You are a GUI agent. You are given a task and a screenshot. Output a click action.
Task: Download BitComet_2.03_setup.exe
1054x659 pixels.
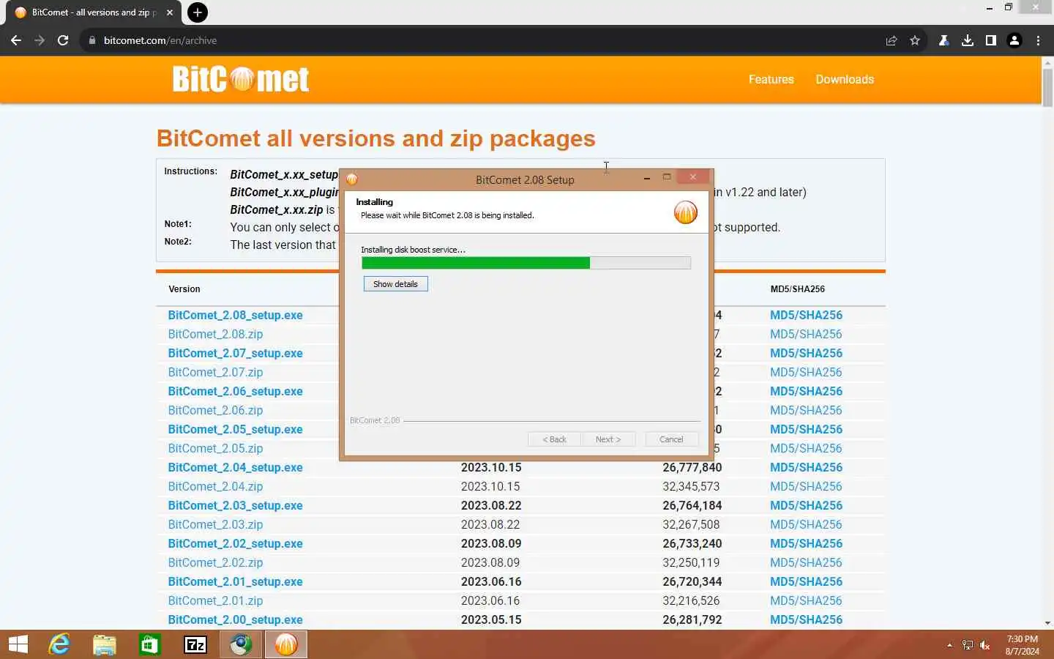[235, 505]
